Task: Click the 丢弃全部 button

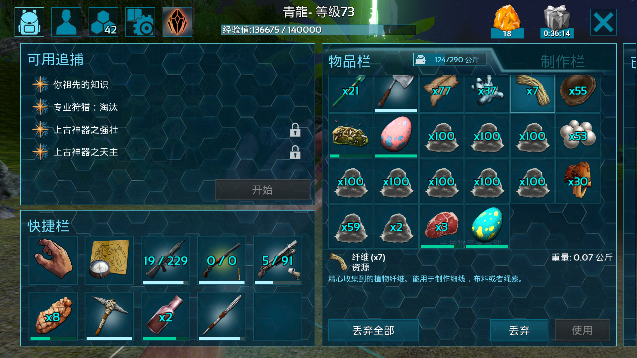Action: [x=373, y=330]
